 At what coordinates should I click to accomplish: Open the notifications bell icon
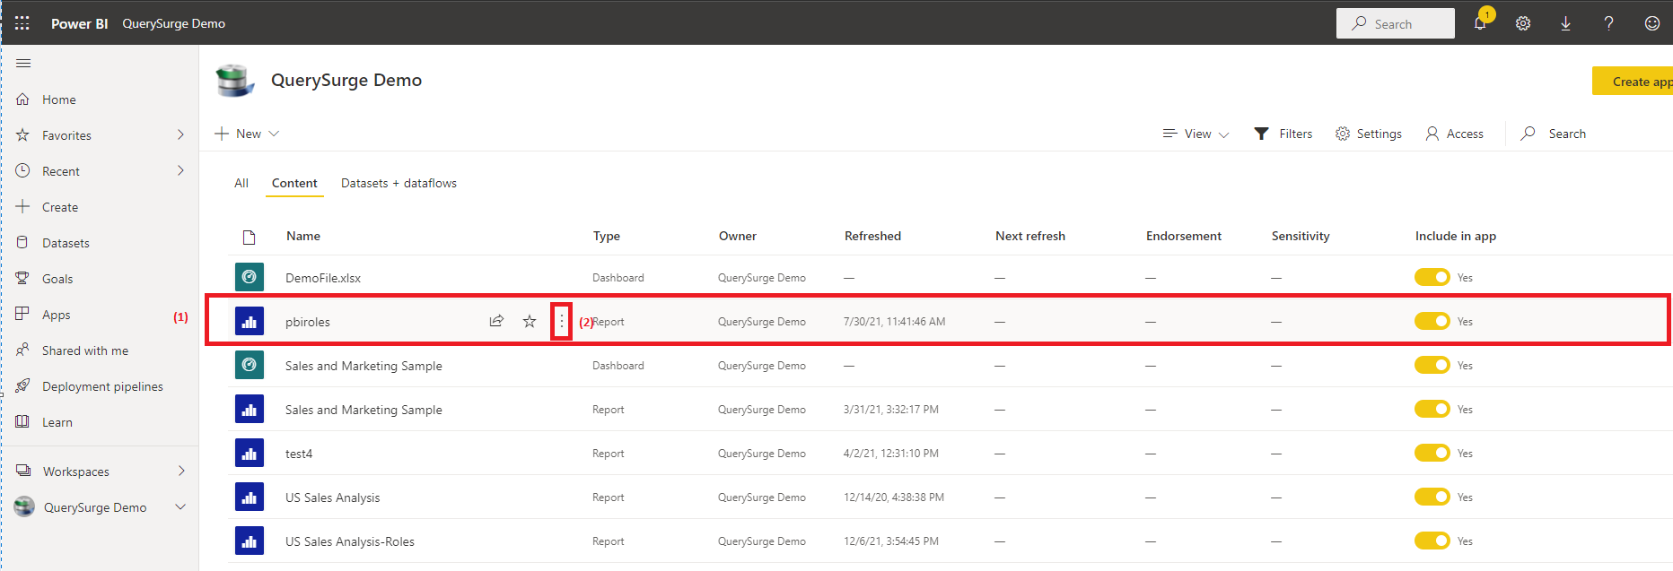point(1480,23)
